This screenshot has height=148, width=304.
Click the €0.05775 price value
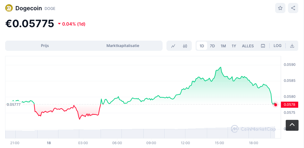tap(30, 24)
